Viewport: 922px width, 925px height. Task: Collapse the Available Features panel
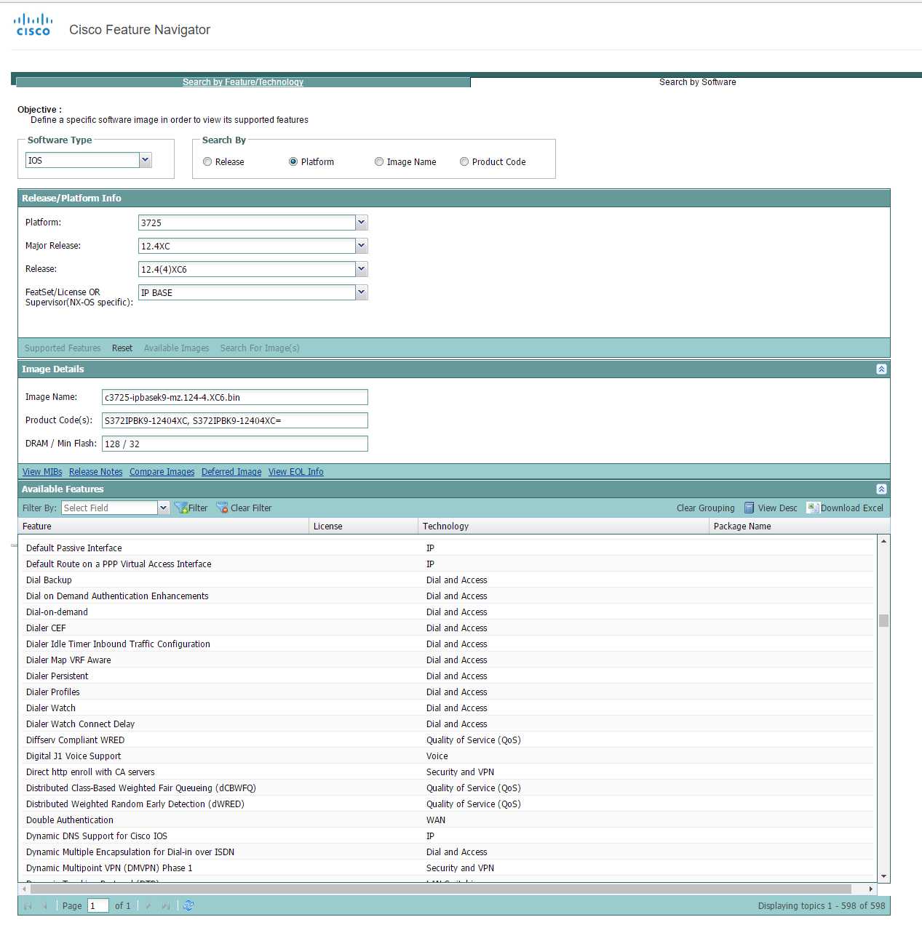tap(881, 489)
